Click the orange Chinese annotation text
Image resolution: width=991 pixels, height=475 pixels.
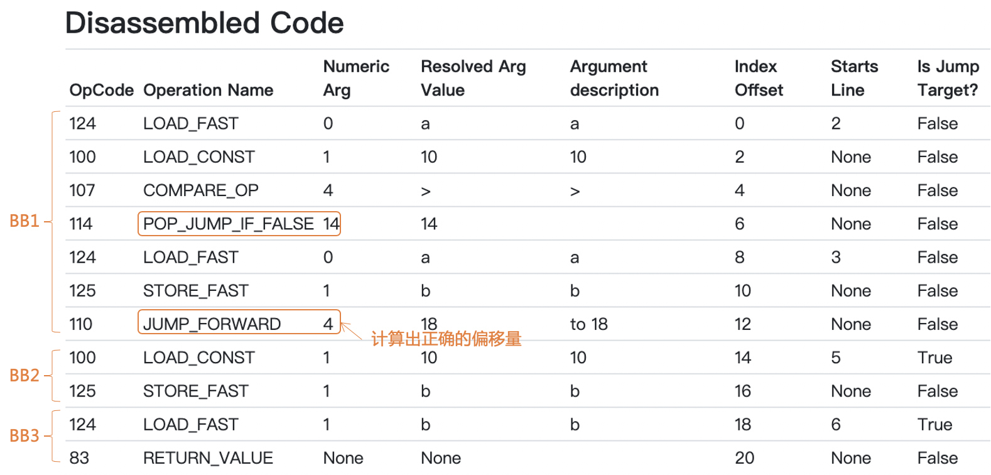pyautogui.click(x=446, y=339)
